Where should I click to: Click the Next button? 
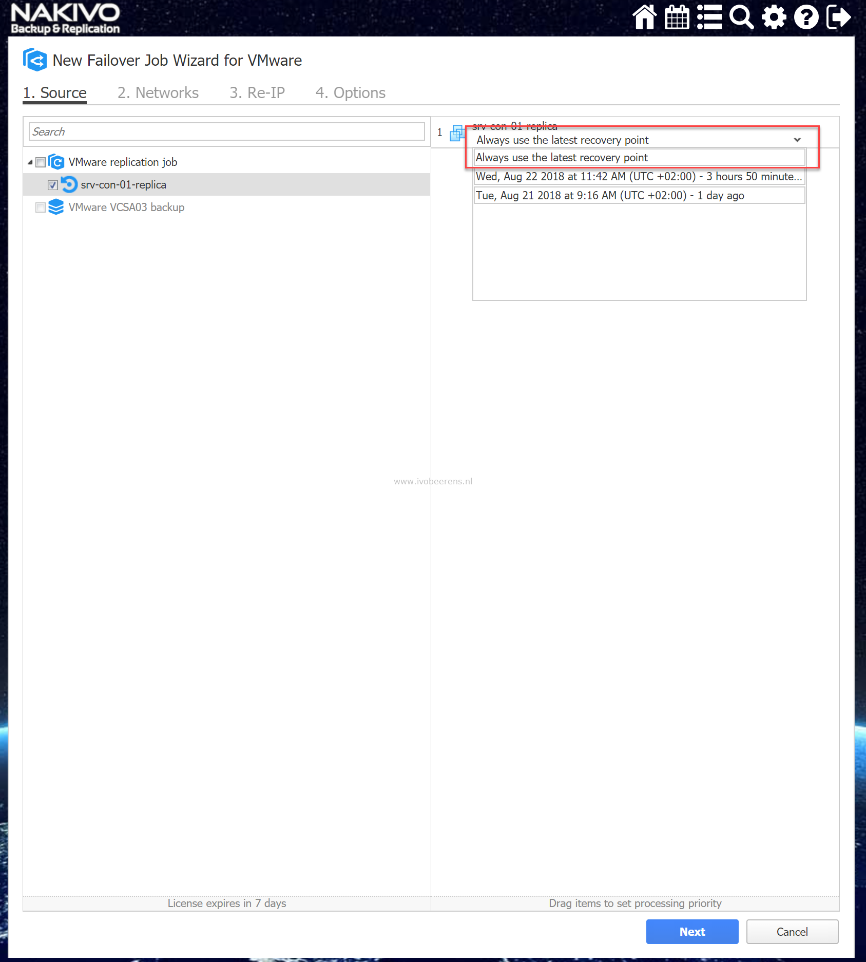tap(692, 932)
